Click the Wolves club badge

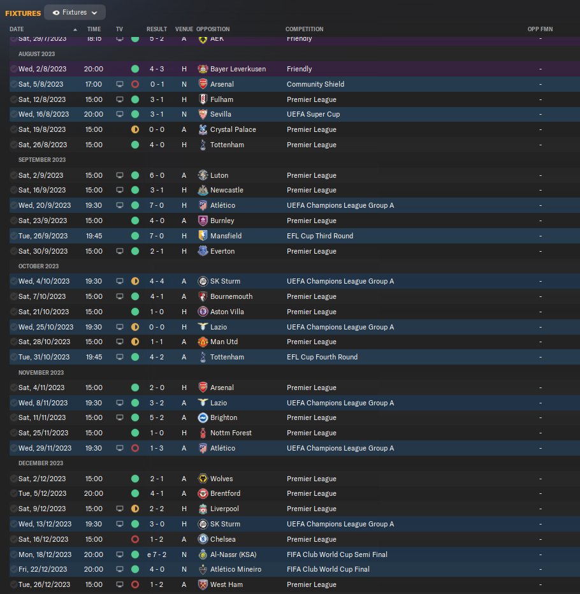tap(203, 479)
